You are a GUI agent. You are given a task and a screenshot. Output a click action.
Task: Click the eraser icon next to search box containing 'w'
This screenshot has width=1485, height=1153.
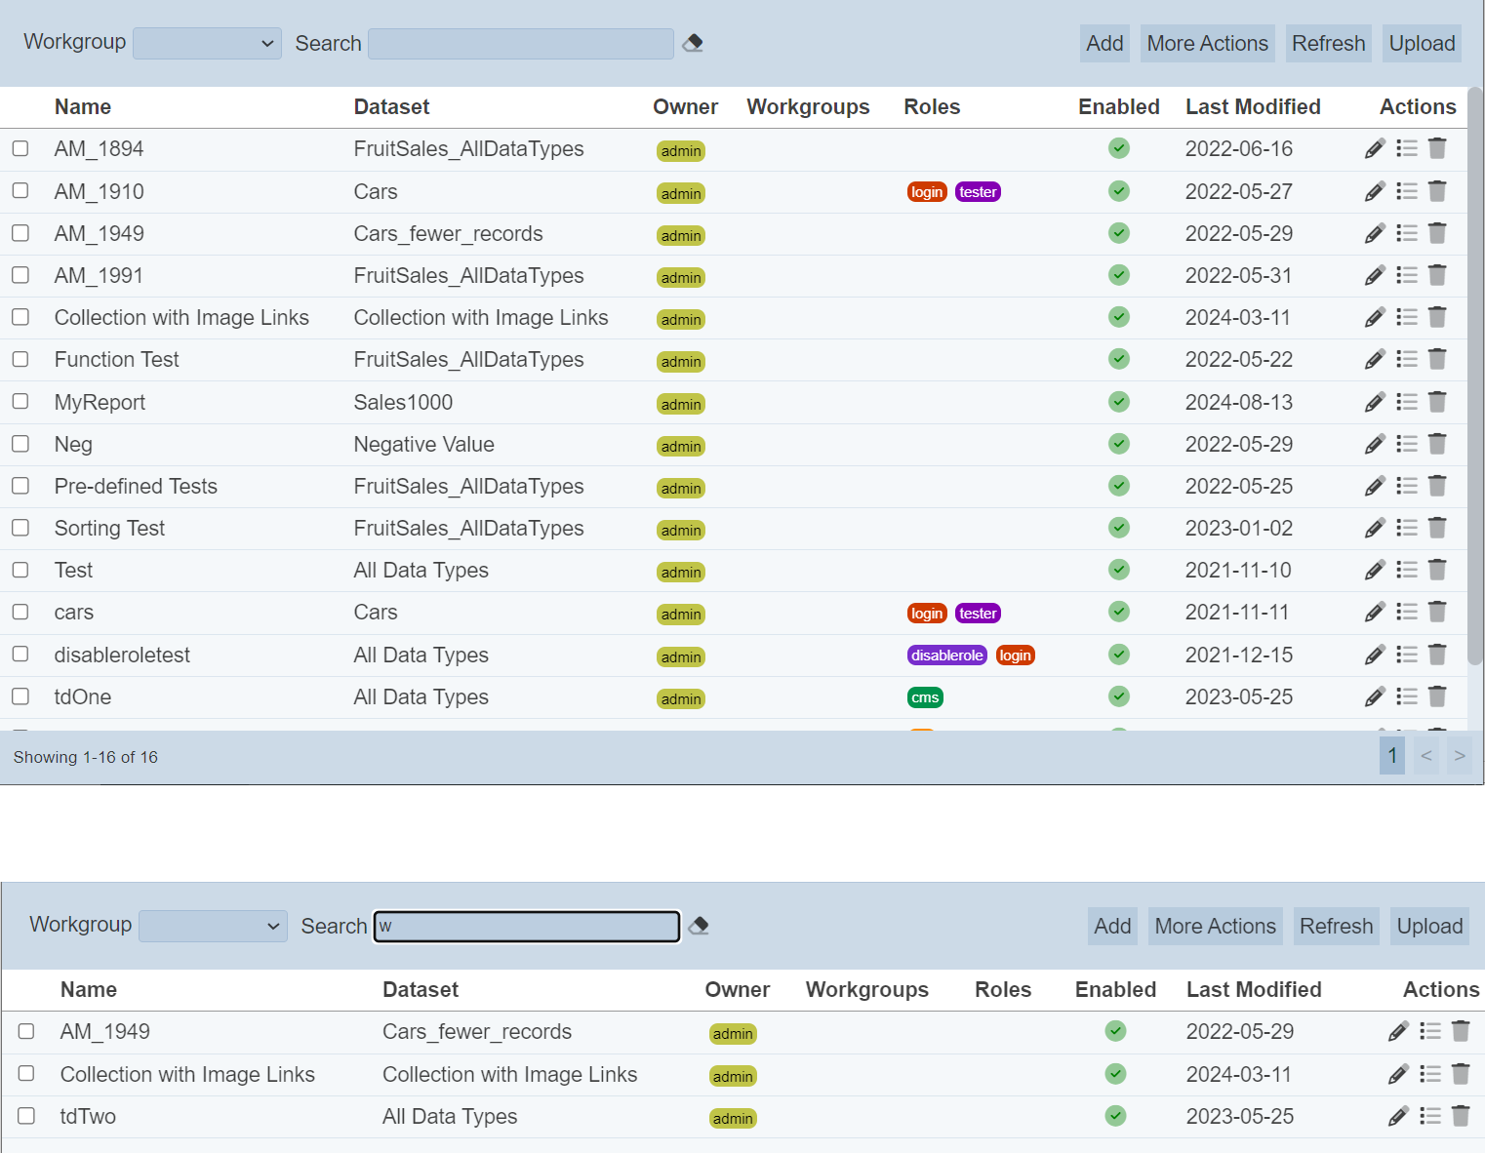click(699, 926)
